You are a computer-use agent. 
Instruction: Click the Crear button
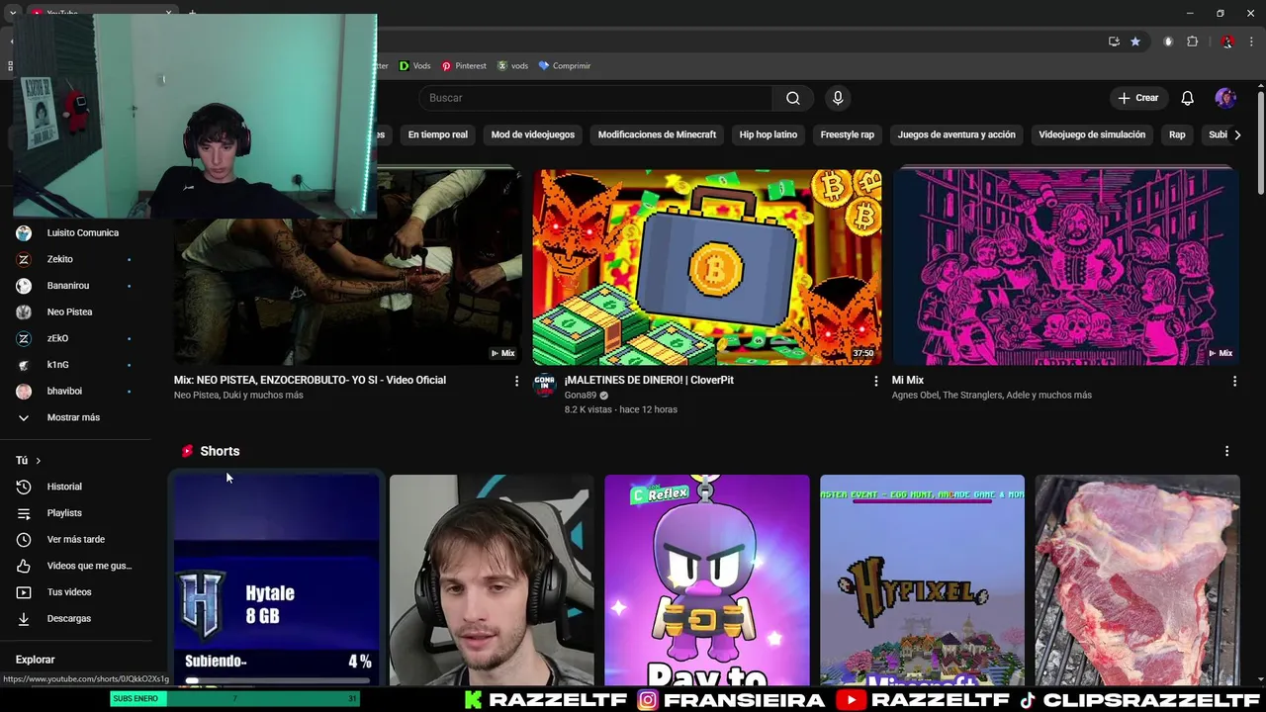click(x=1138, y=98)
